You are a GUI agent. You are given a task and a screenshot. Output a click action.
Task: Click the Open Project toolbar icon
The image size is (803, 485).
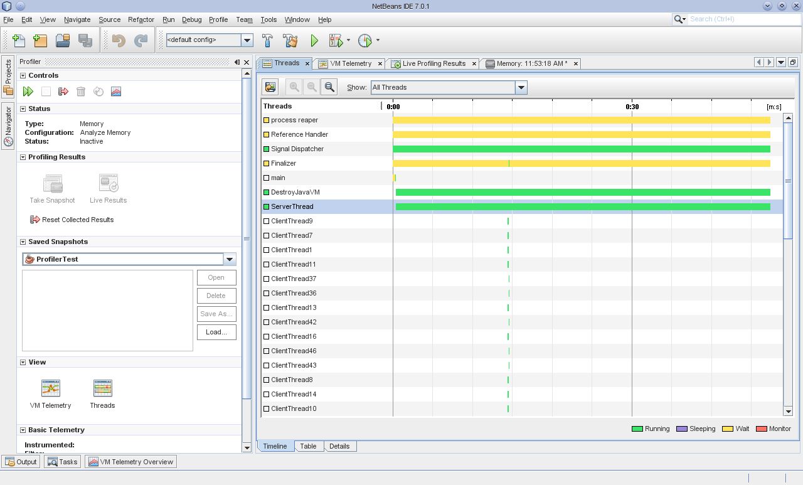pos(63,41)
